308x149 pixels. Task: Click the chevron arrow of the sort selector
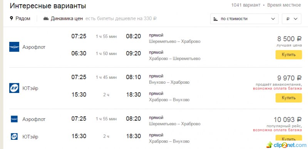[x=273, y=19]
